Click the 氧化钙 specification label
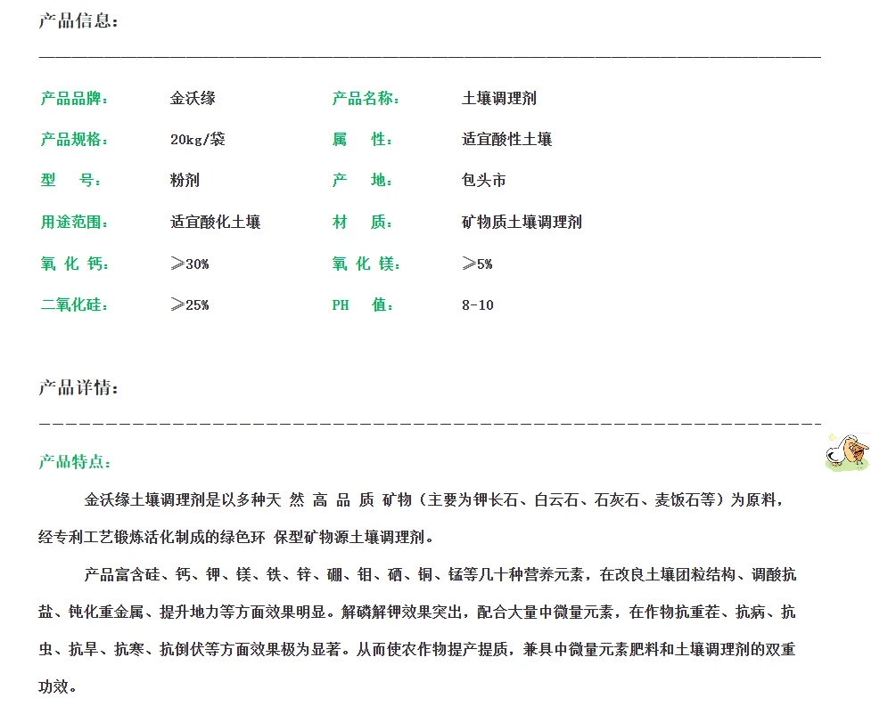 pos(72,264)
